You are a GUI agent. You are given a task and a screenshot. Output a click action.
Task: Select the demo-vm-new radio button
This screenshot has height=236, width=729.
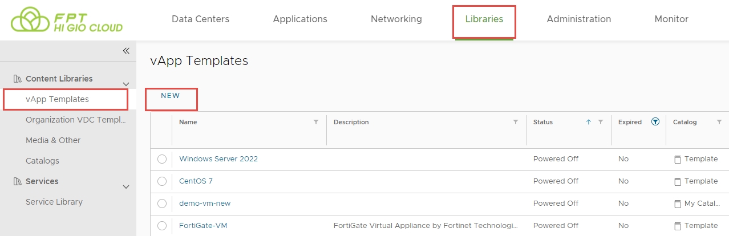(x=162, y=204)
